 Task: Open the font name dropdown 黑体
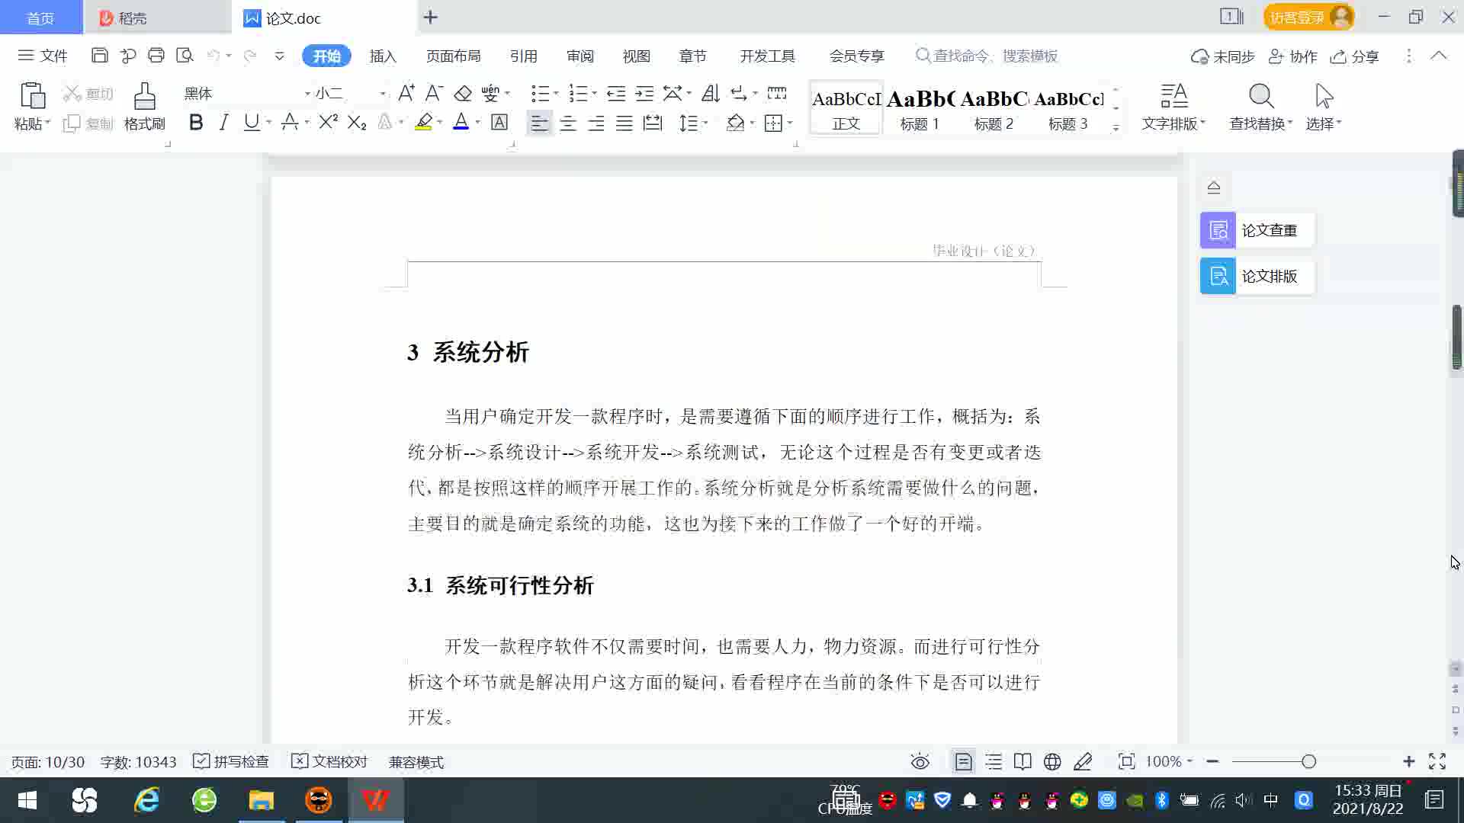click(x=307, y=94)
